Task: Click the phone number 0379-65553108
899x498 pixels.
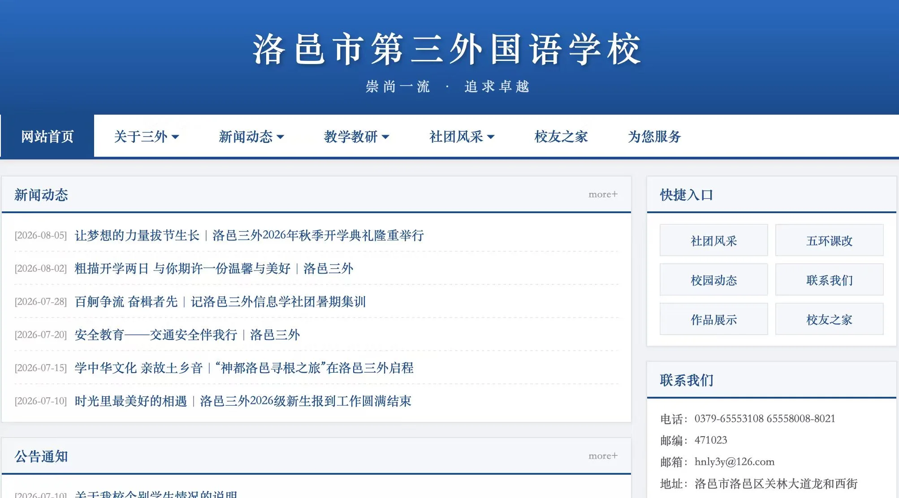Action: pos(729,419)
